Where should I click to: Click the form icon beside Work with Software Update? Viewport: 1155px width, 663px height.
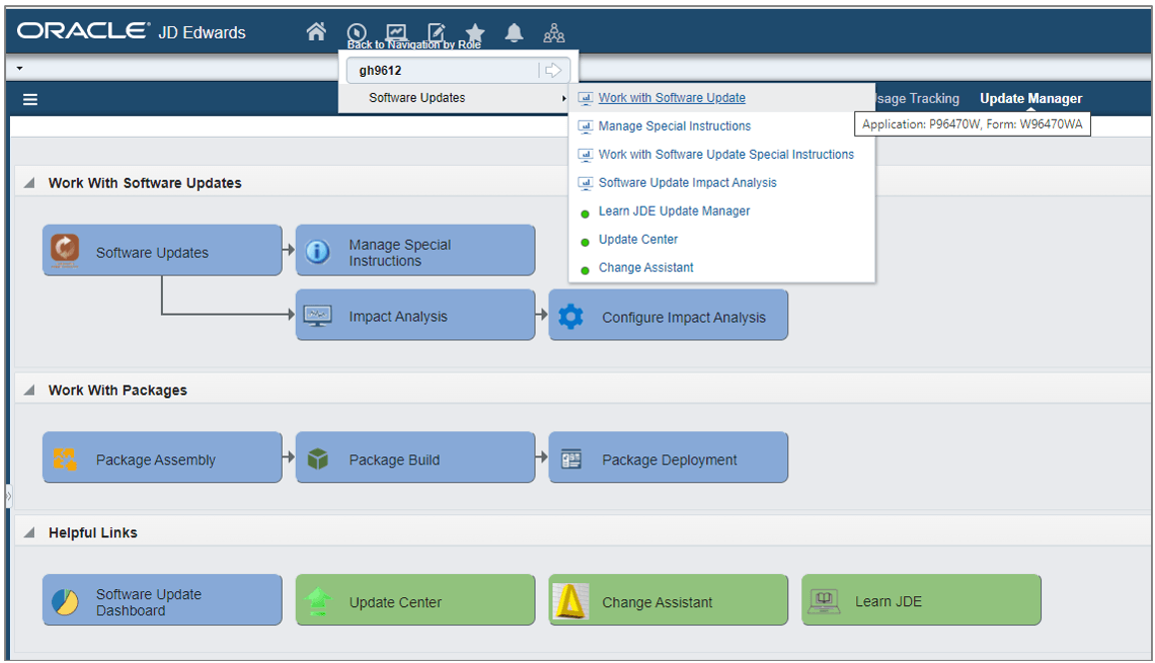pos(585,98)
